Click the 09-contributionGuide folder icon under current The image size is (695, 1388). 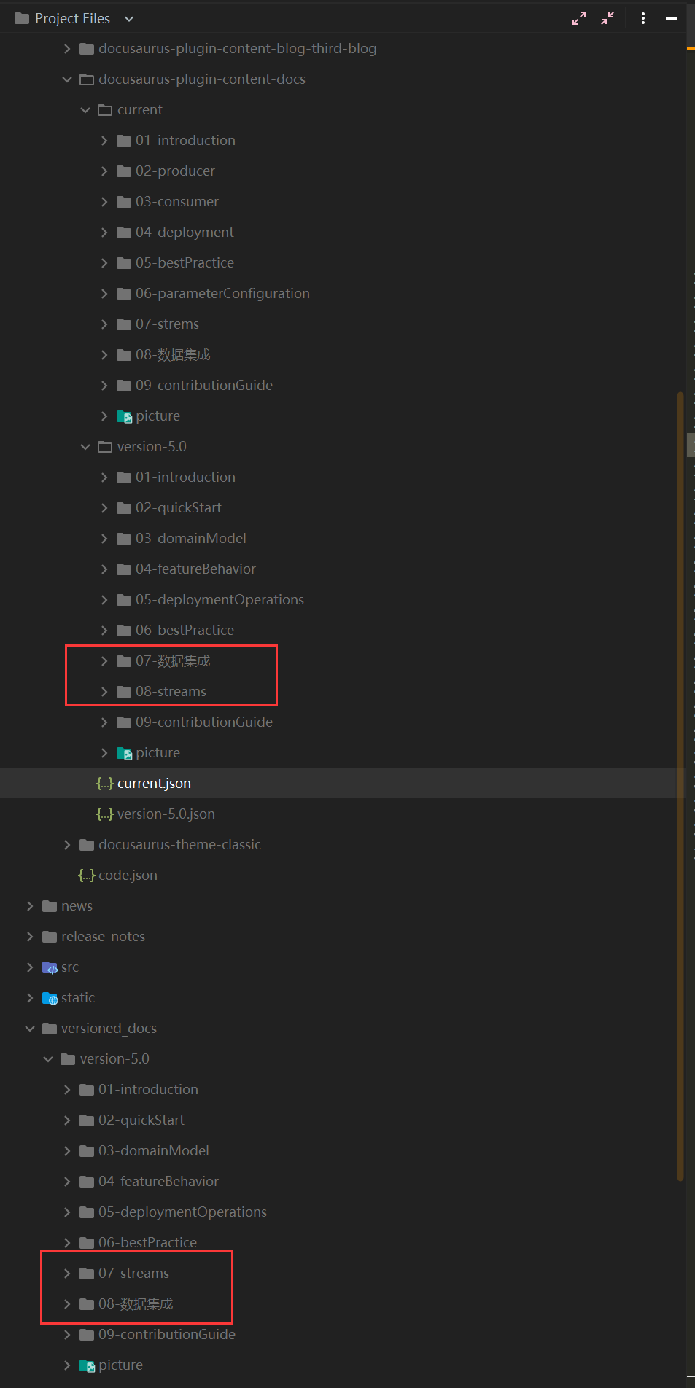click(124, 386)
